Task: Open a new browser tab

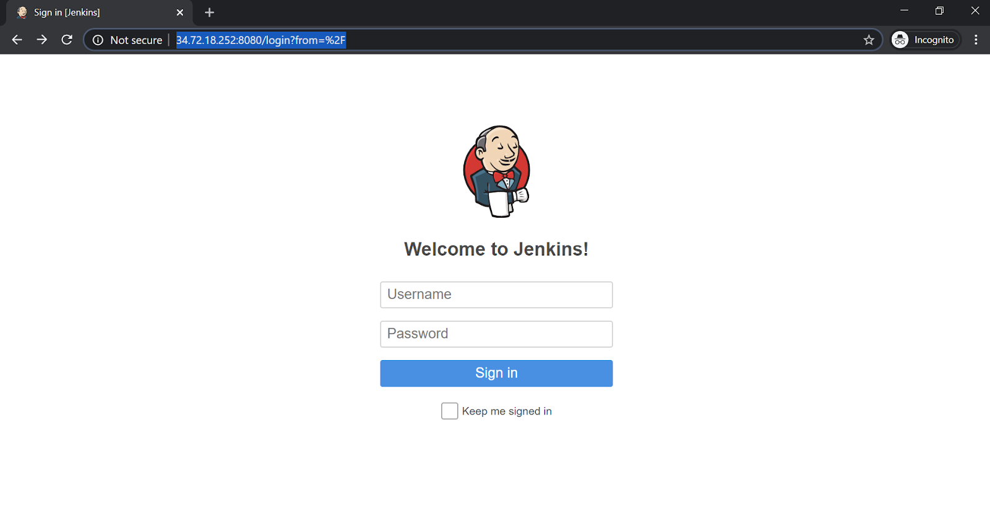Action: [209, 12]
